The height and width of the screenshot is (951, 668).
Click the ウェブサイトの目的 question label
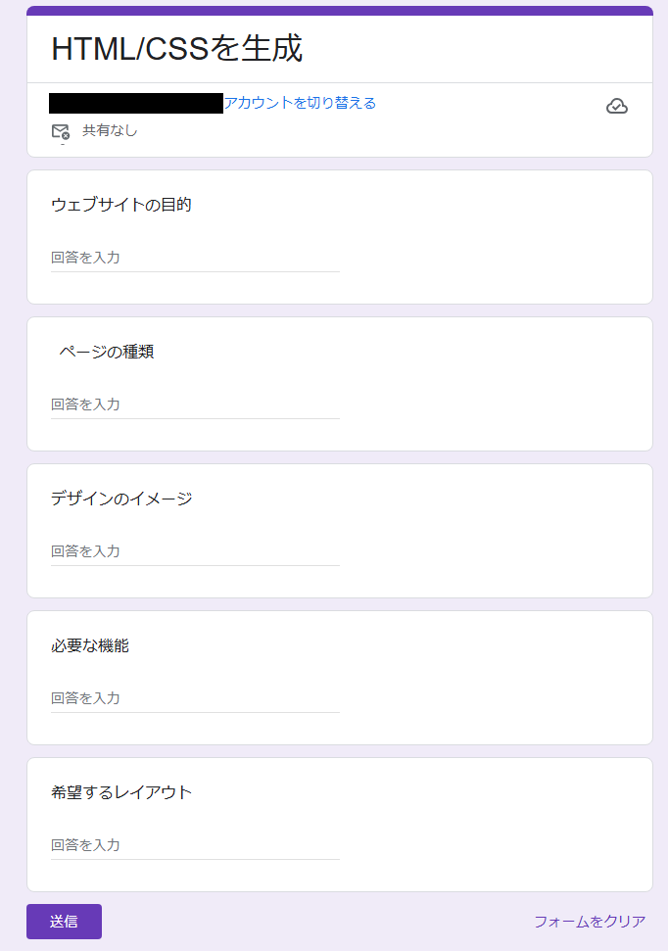click(121, 205)
